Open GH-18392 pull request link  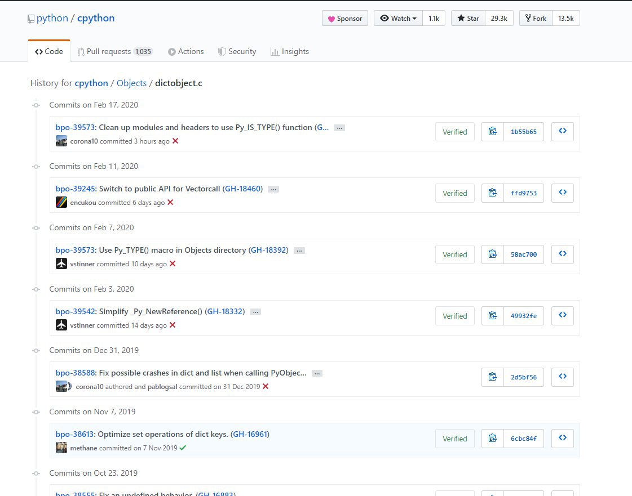coord(268,250)
